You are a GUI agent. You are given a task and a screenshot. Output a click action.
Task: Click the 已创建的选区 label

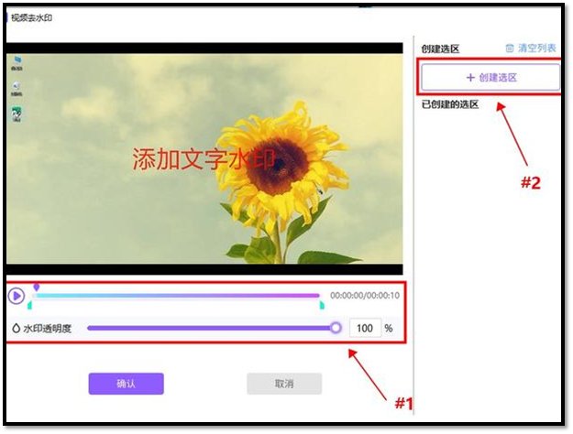pyautogui.click(x=450, y=104)
